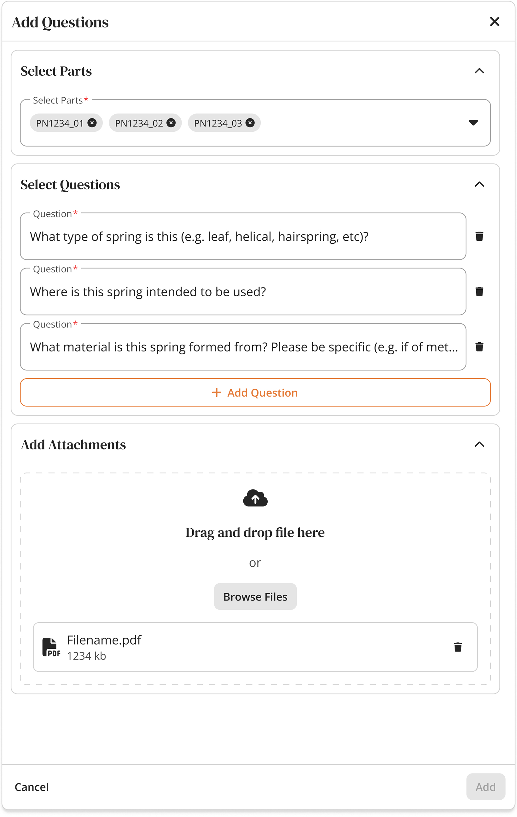Click Browse Files button

[x=255, y=596]
